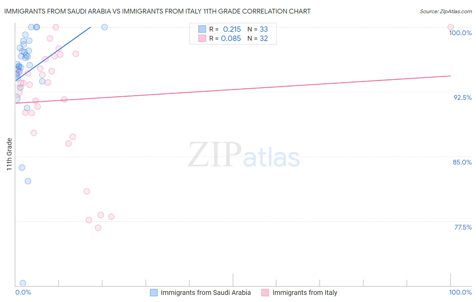Image resolution: width=476 pixels, height=302 pixels.
Task: Click the ZIPatlas watermark logo
Action: point(244,155)
